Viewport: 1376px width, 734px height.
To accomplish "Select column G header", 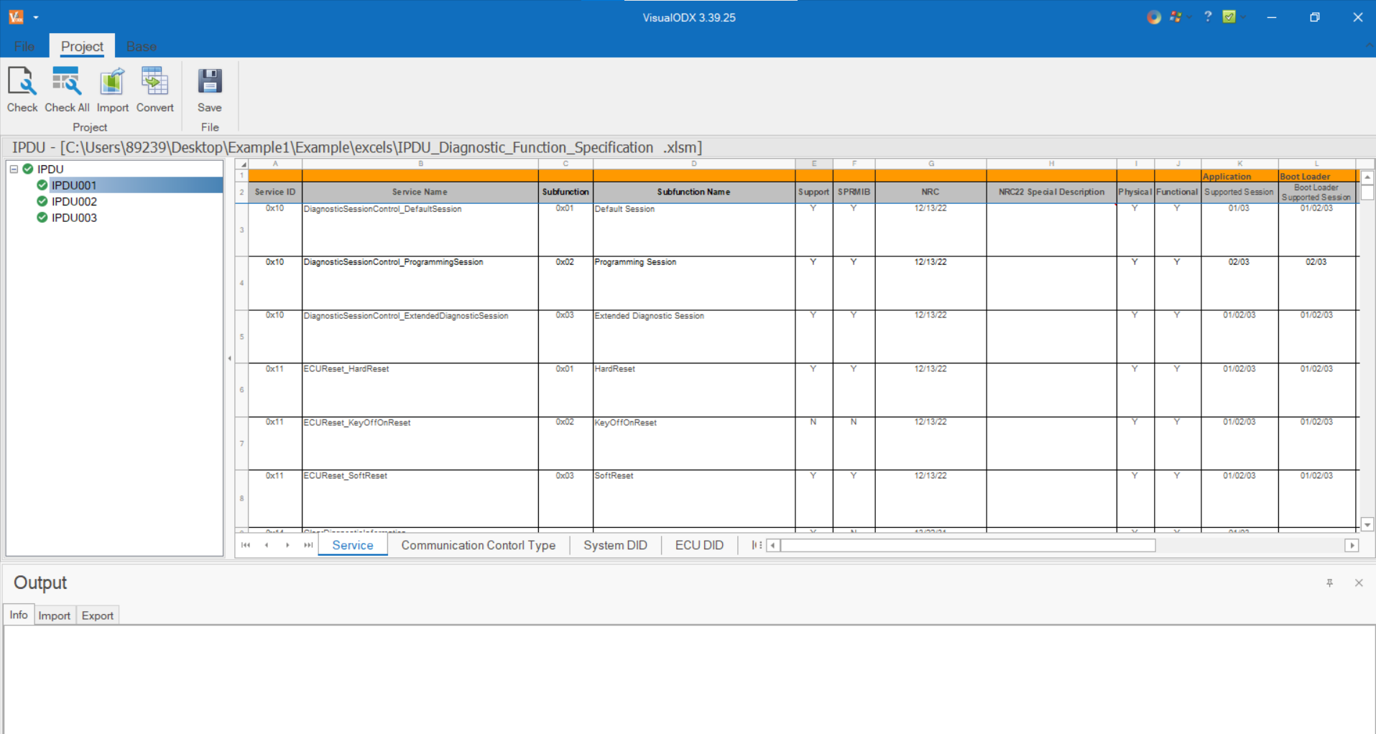I will [x=931, y=164].
